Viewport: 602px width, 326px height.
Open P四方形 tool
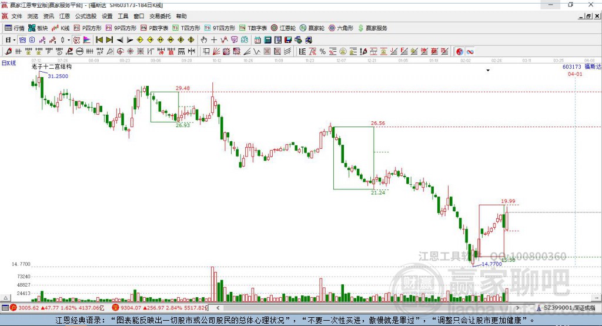point(88,28)
